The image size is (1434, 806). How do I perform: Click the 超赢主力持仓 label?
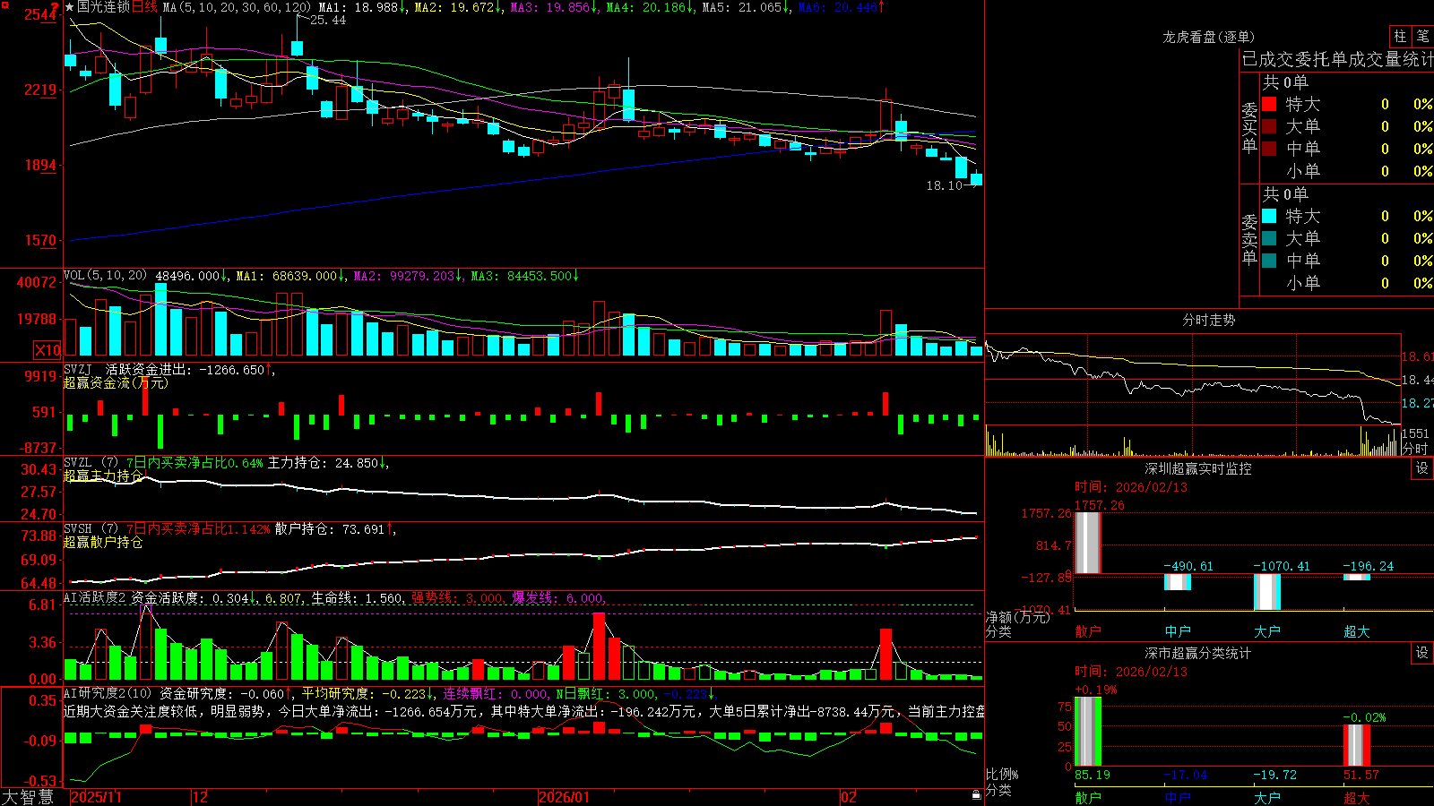coord(103,476)
